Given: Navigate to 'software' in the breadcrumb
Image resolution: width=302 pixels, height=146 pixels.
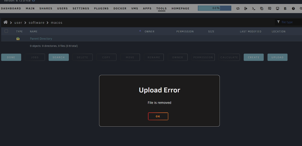Looking at the screenshot, I should coord(37,23).
